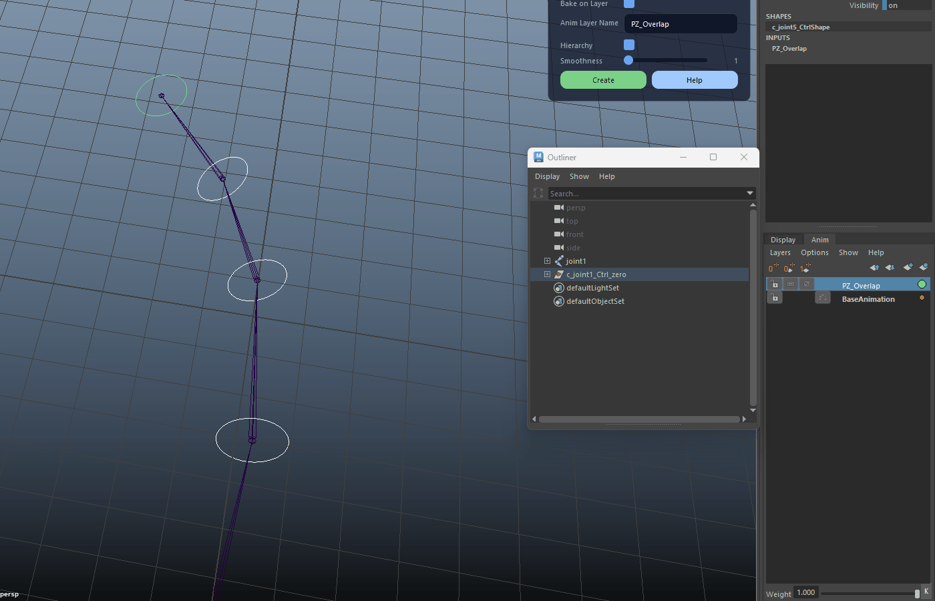Click ghost options button on BaseAnimation layer

[823, 298]
